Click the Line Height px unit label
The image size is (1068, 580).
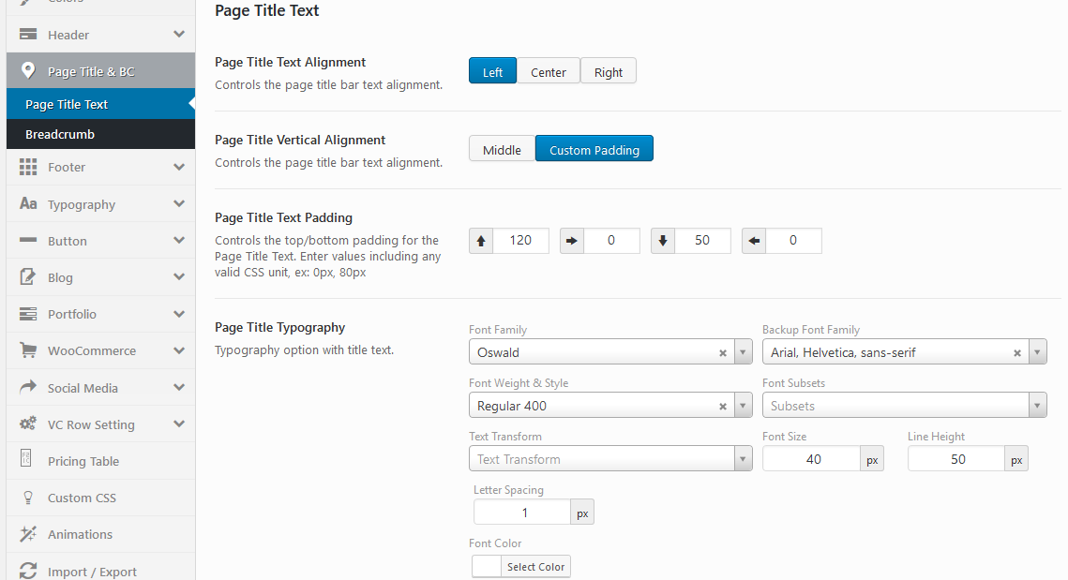pos(1016,459)
